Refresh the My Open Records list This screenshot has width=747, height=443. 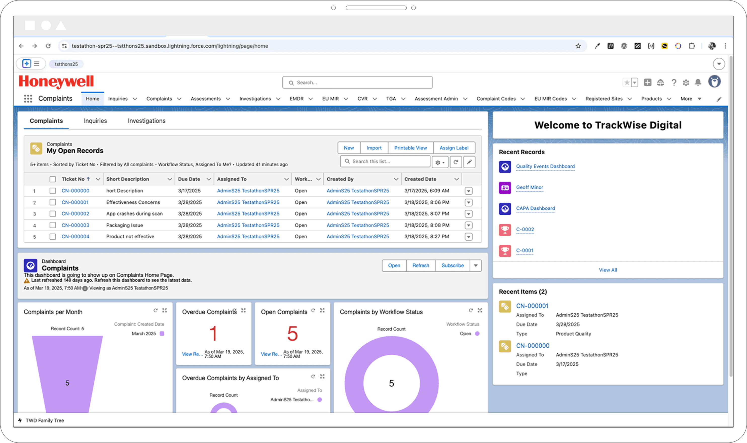[x=456, y=162]
